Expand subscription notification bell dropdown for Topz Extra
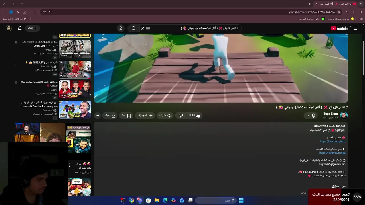The image size is (365, 205). (310, 115)
